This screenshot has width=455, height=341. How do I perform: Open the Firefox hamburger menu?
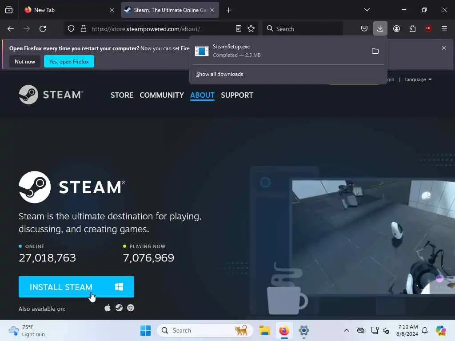(444, 28)
